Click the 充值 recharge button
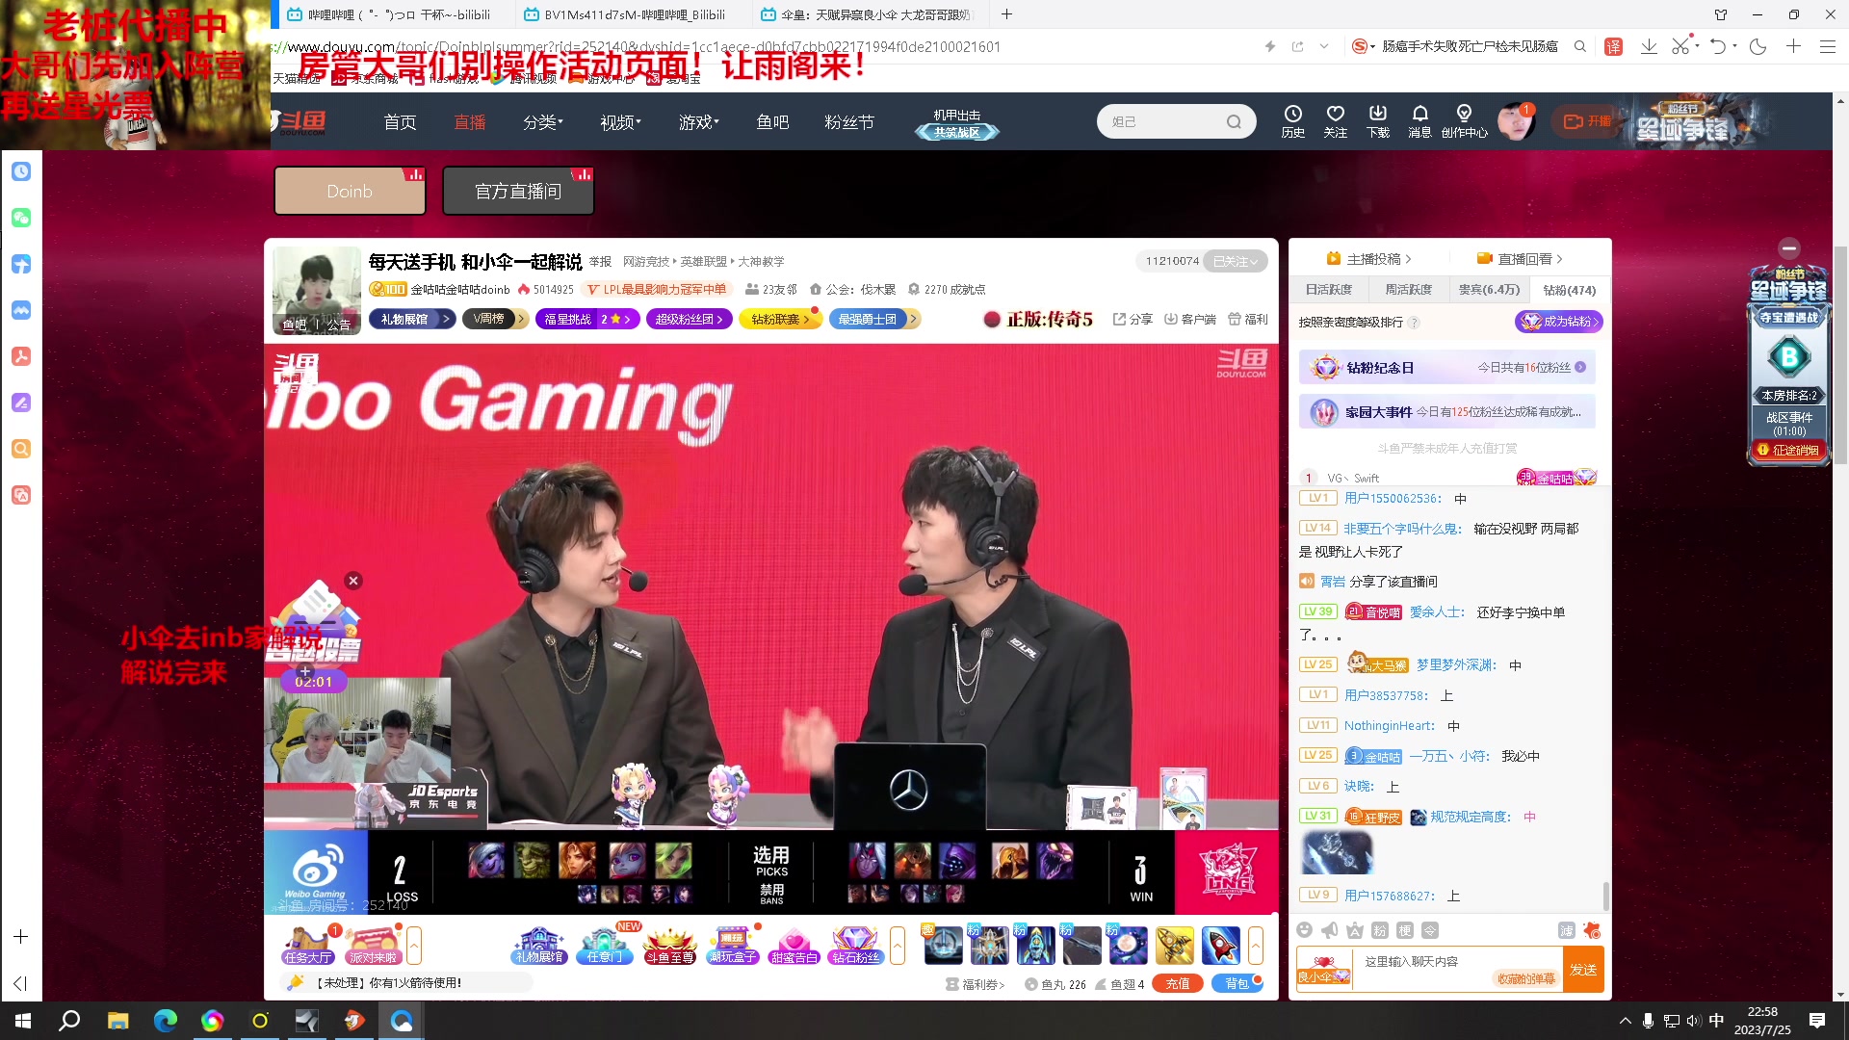This screenshot has height=1040, width=1849. (1178, 984)
